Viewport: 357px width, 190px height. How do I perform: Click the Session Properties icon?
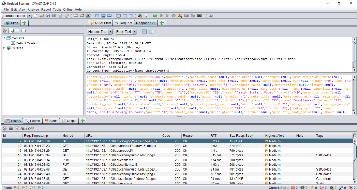[61, 16]
